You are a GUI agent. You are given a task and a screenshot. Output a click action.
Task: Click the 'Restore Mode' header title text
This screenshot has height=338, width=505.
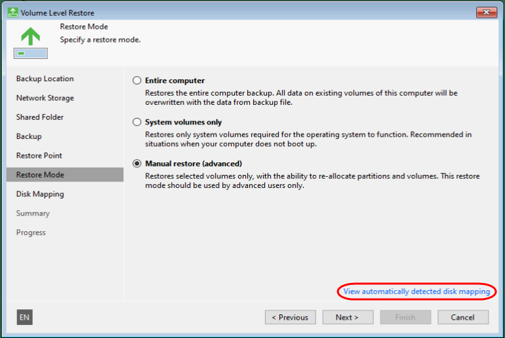click(84, 27)
